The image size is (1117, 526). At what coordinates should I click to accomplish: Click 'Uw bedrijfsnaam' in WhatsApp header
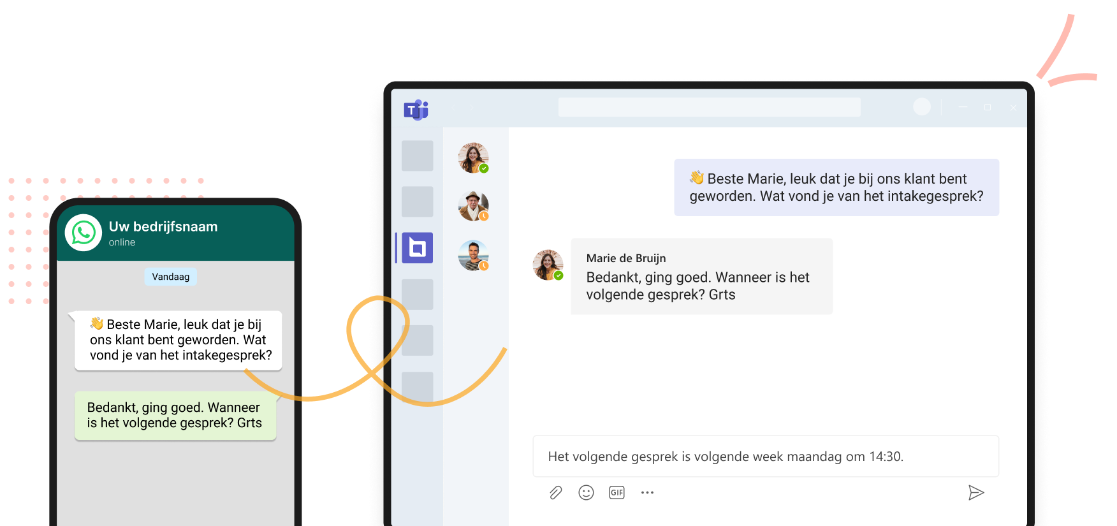point(163,226)
